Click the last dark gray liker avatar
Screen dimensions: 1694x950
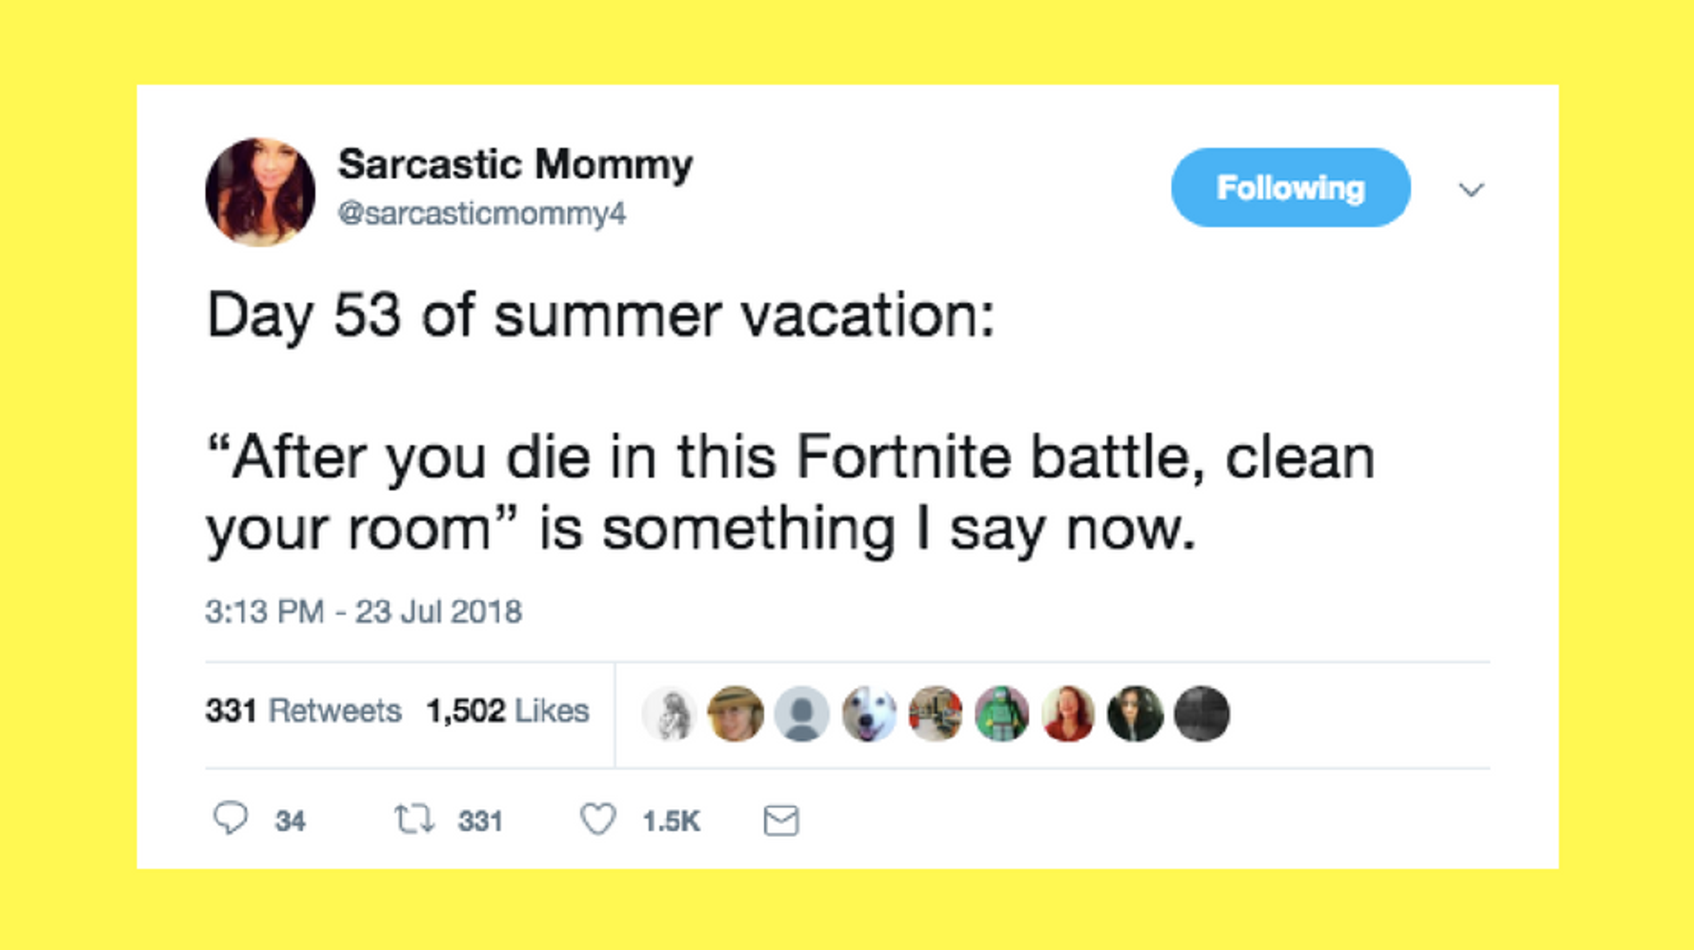point(1201,714)
